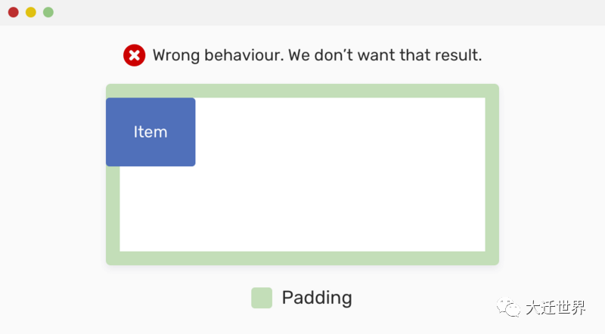The image size is (605, 334).
Task: Click "We don't want that result" sentence
Action: tap(385, 55)
